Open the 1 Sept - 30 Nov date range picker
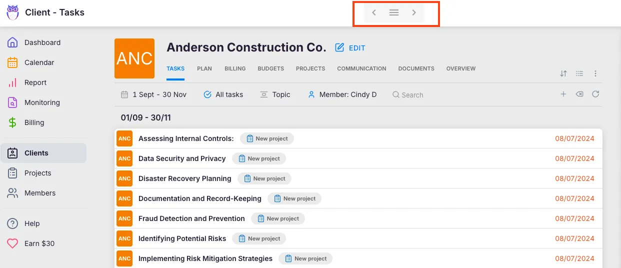 tap(154, 94)
